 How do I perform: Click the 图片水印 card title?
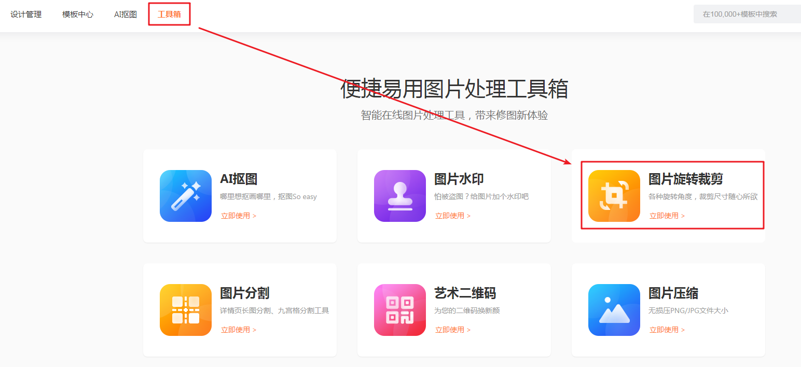[459, 179]
